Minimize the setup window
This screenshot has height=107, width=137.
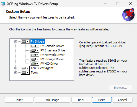pos(105,4)
